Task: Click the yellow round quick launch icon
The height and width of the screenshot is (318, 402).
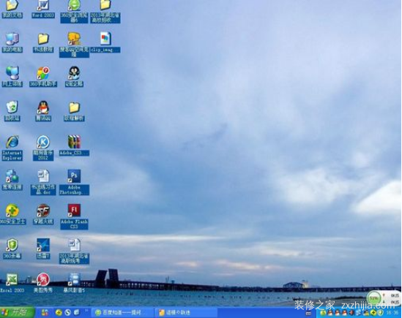Action: point(59,312)
